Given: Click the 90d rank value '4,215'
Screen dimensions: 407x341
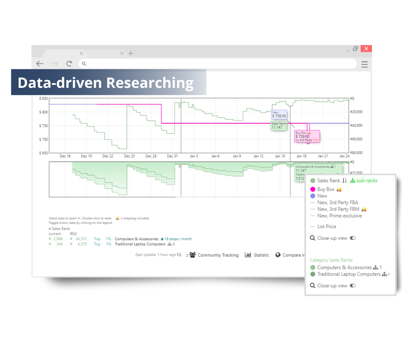Looking at the screenshot, I should (x=82, y=244).
